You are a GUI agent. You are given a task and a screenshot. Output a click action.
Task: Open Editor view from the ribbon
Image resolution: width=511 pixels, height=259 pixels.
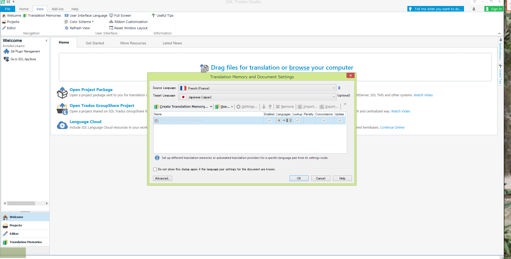(9, 28)
